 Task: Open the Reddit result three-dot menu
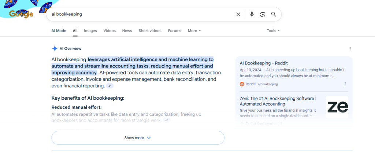345,84
